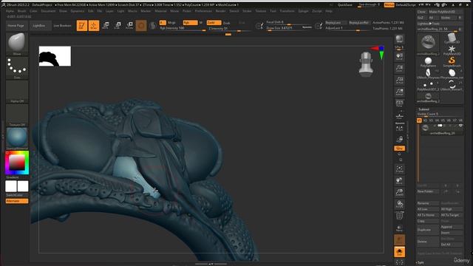The width and height of the screenshot is (473, 266).
Task: Toggle the orange Solo mode icon
Action: (x=399, y=252)
